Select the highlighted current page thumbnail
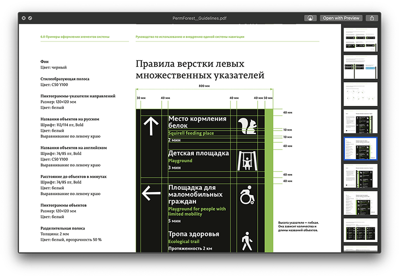 coord(360,148)
